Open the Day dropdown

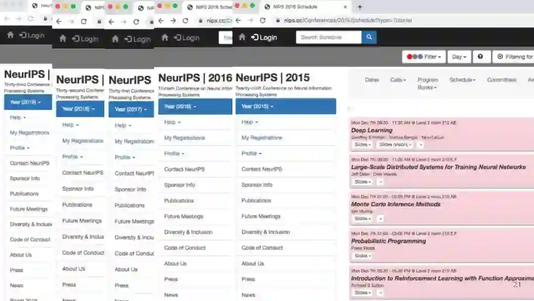coord(459,56)
